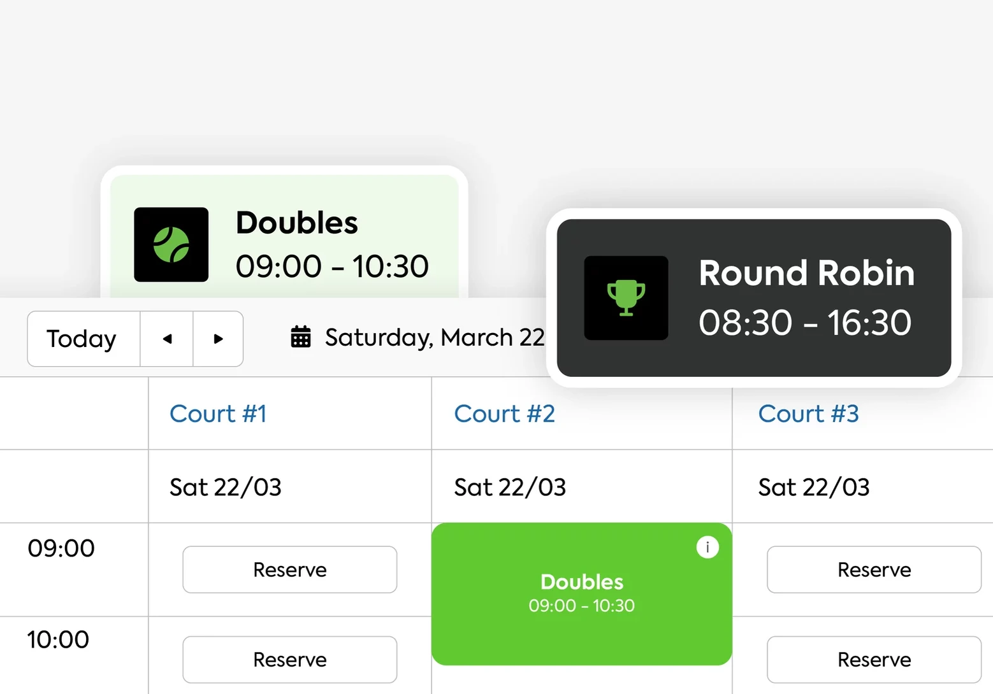
Task: Open Court #1 schedule link
Action: point(218,414)
